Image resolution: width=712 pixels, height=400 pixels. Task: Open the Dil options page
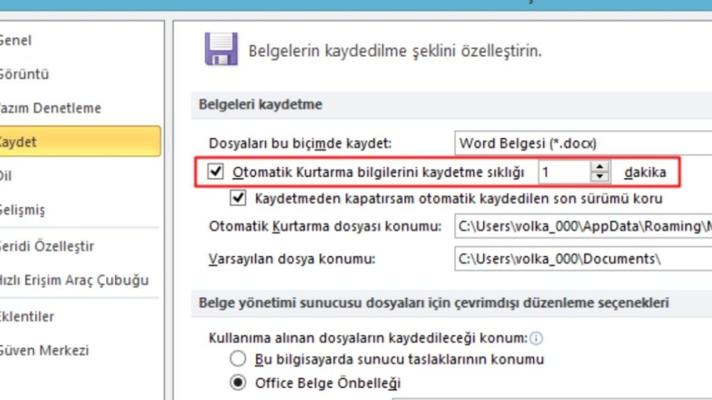click(10, 177)
